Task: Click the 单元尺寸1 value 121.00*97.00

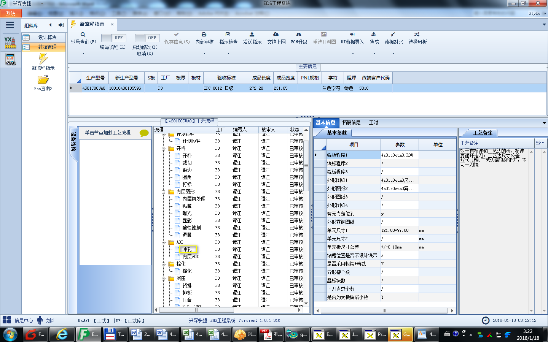Action: pos(400,230)
